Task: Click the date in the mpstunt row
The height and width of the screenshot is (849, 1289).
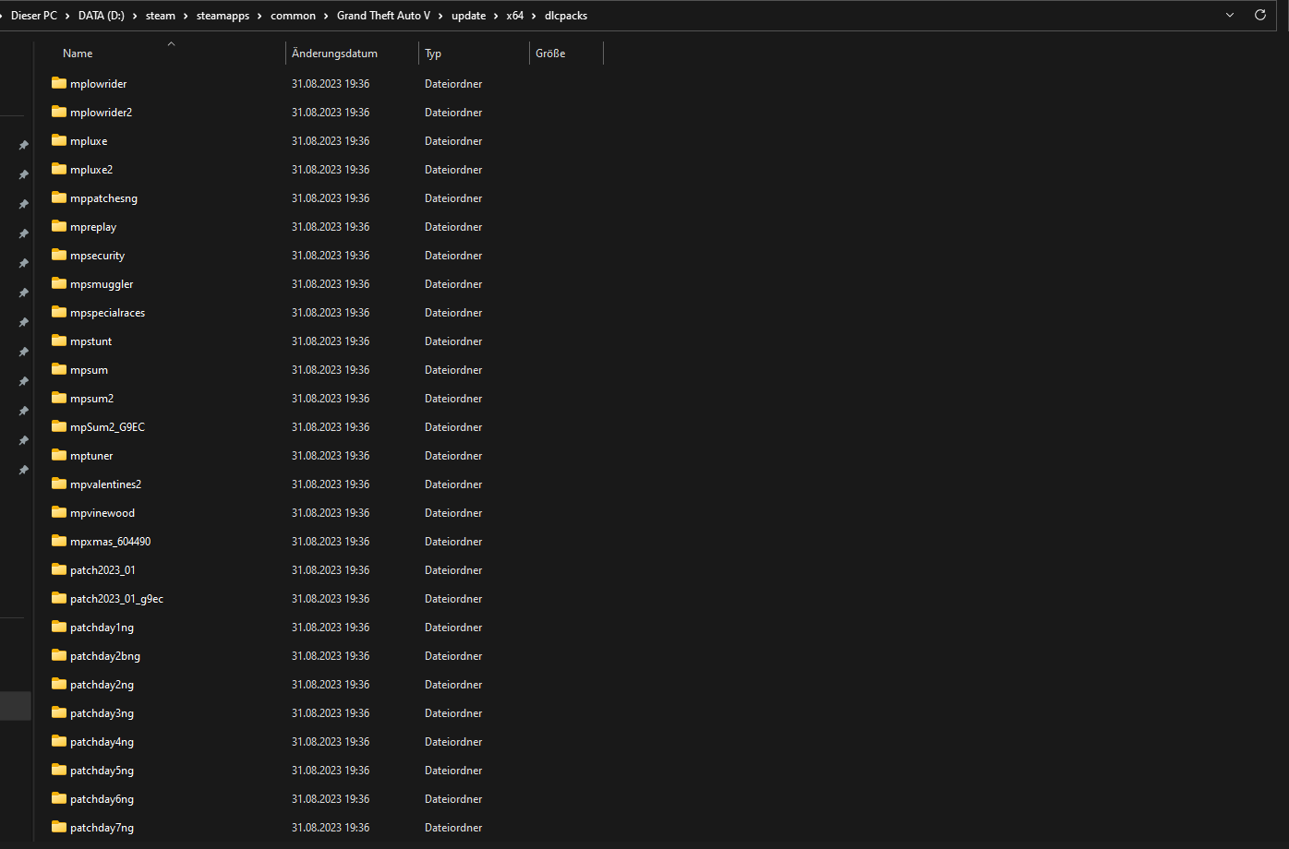Action: [331, 341]
